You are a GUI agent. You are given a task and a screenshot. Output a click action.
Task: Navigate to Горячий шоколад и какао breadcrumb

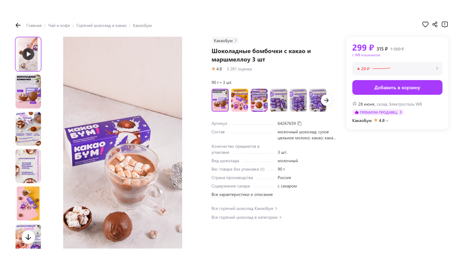[x=101, y=25]
